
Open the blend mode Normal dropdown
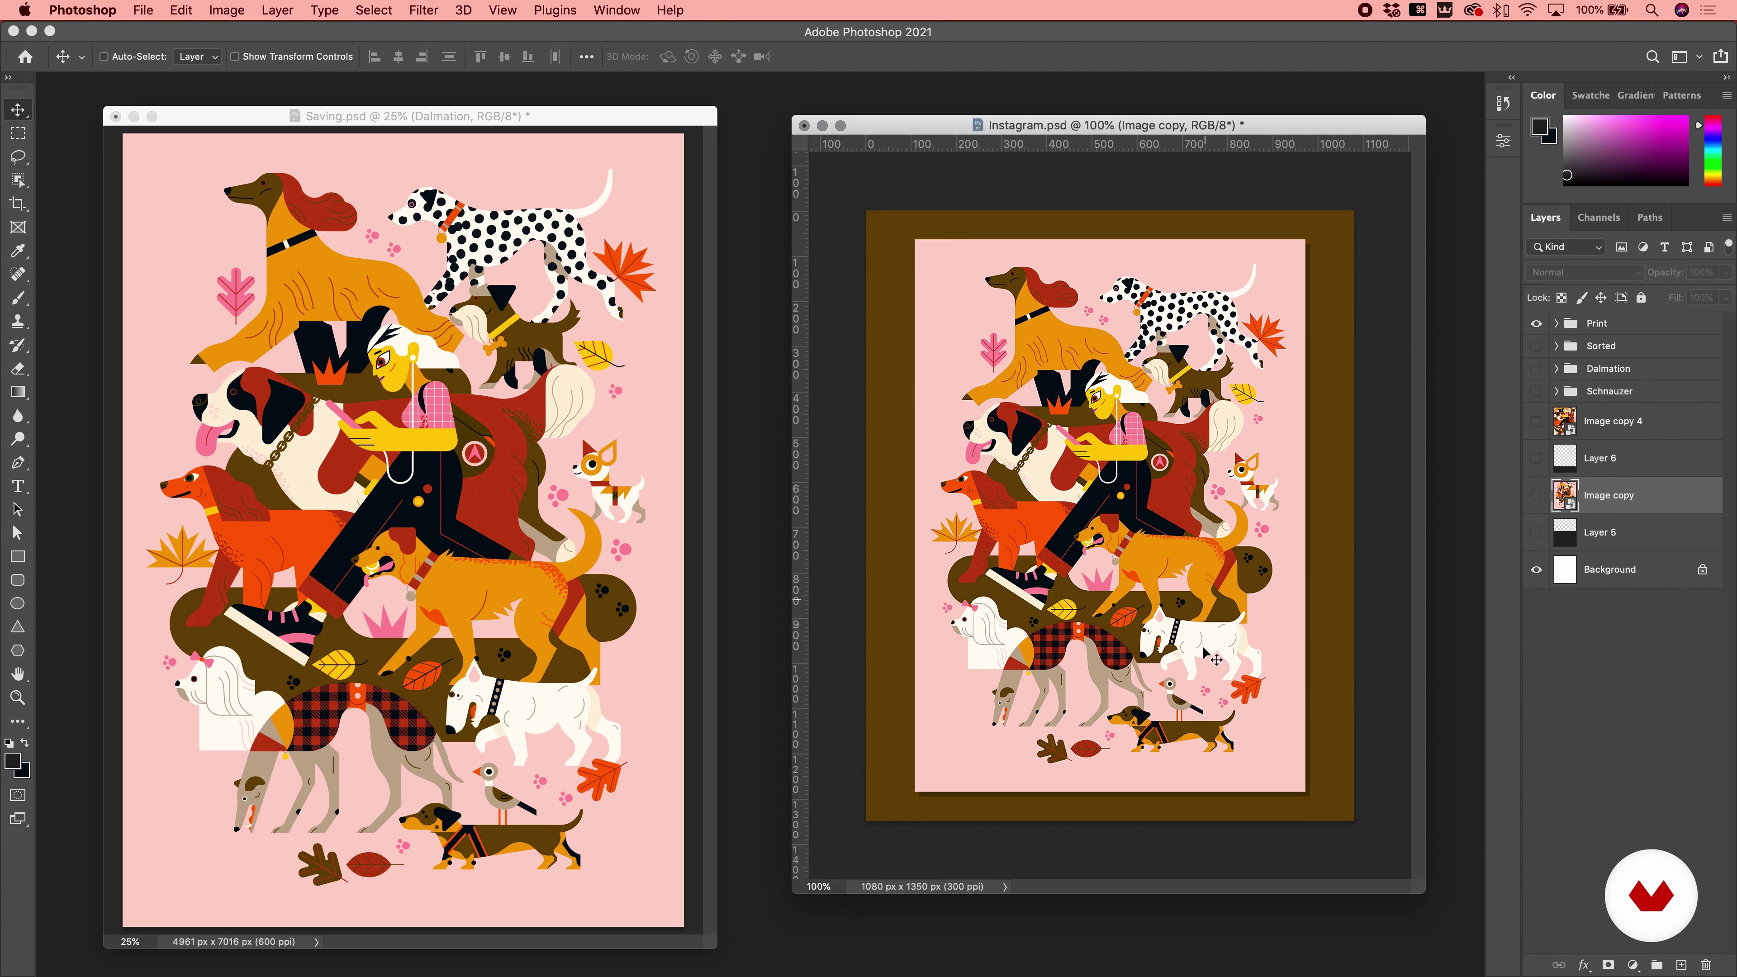pos(1585,272)
